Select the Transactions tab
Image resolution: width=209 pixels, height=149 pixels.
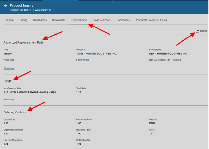[x=40, y=20]
